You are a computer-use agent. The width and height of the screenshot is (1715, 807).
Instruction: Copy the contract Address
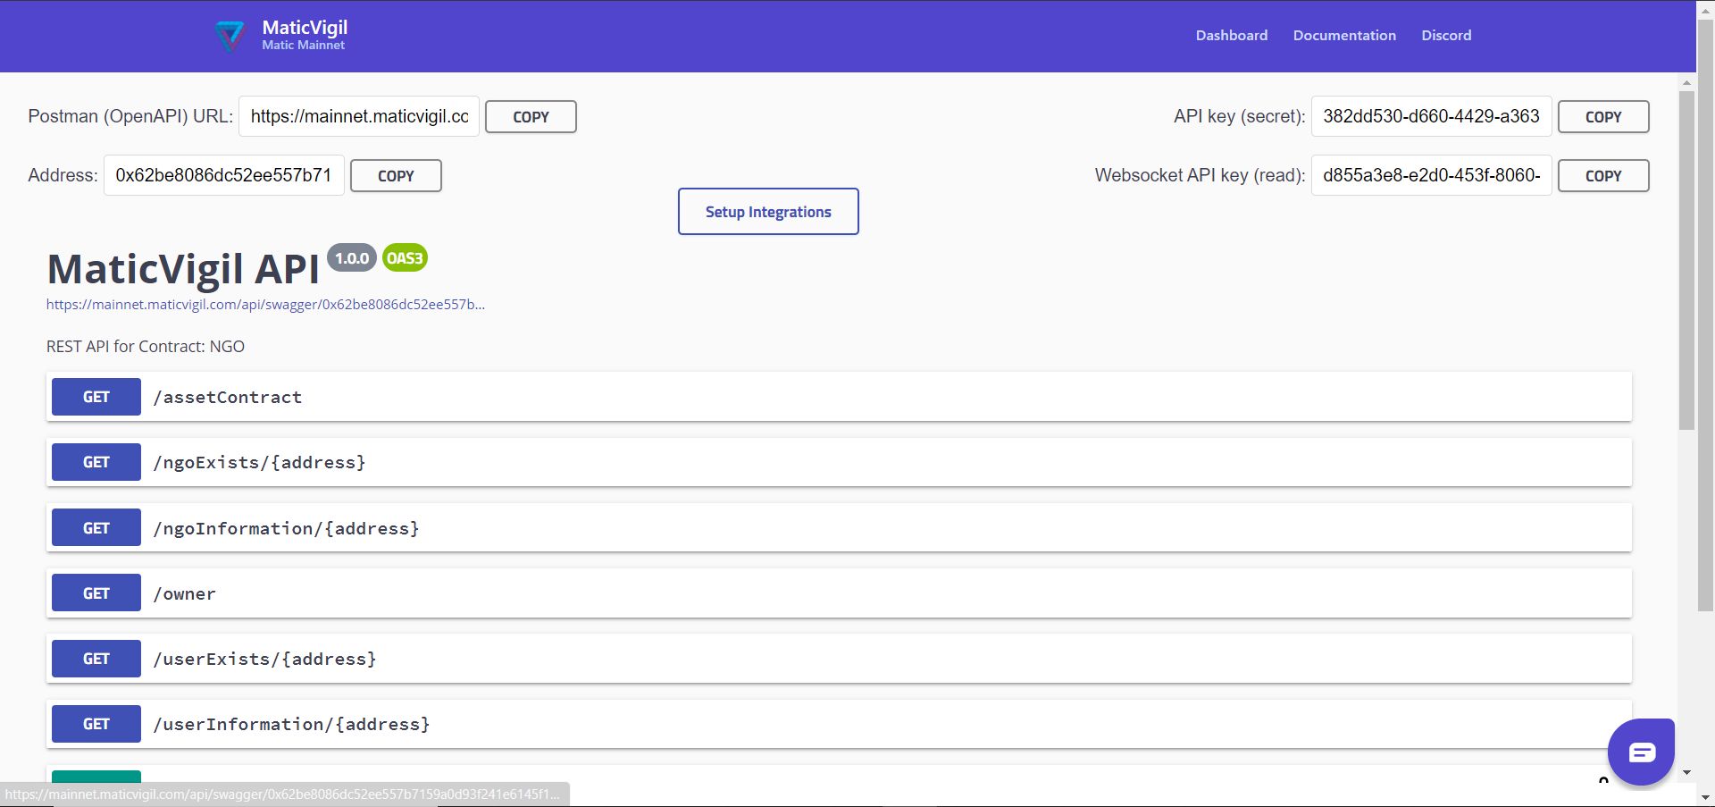(x=396, y=176)
